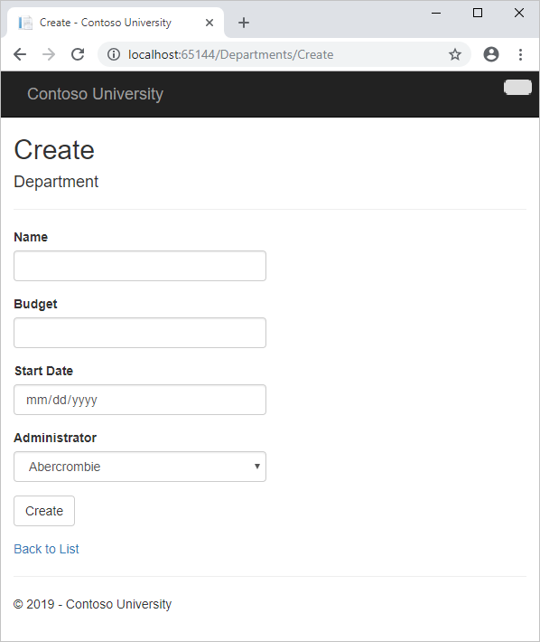This screenshot has width=540, height=642.
Task: Maximize the browser window
Action: point(478,13)
